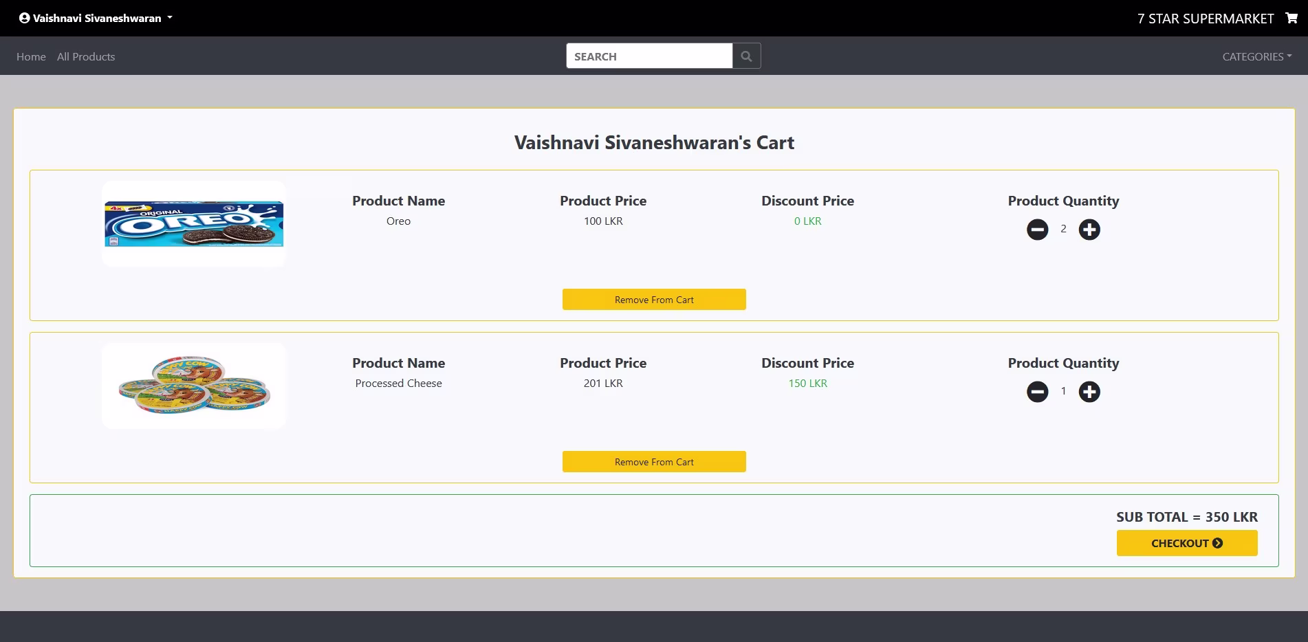Increase Oreo quantity with plus icon
This screenshot has height=642, width=1308.
(x=1089, y=230)
